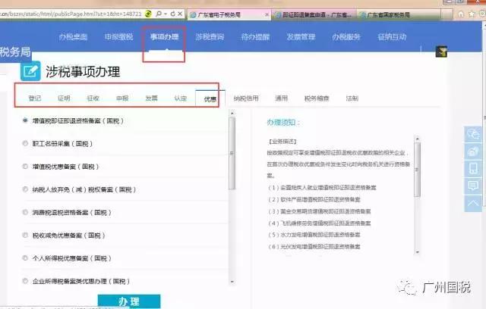The height and width of the screenshot is (309, 486).
Task: Click the items list scrollbar down arrow
Action: point(232,282)
